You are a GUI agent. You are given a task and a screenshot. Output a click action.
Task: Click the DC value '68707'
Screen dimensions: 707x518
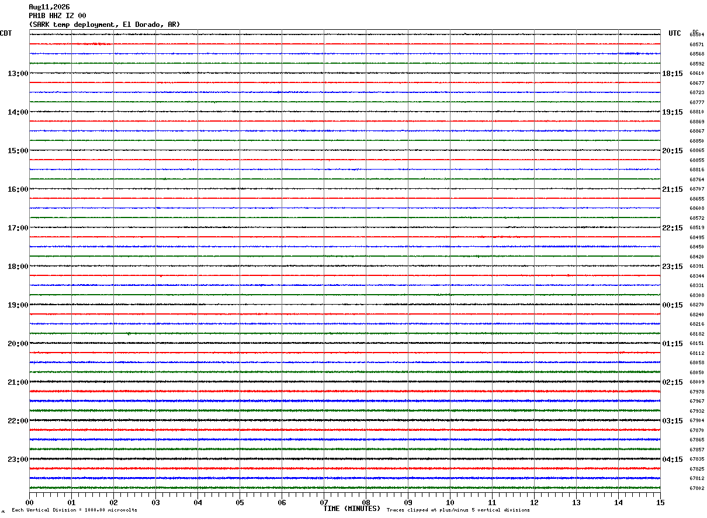click(x=697, y=189)
